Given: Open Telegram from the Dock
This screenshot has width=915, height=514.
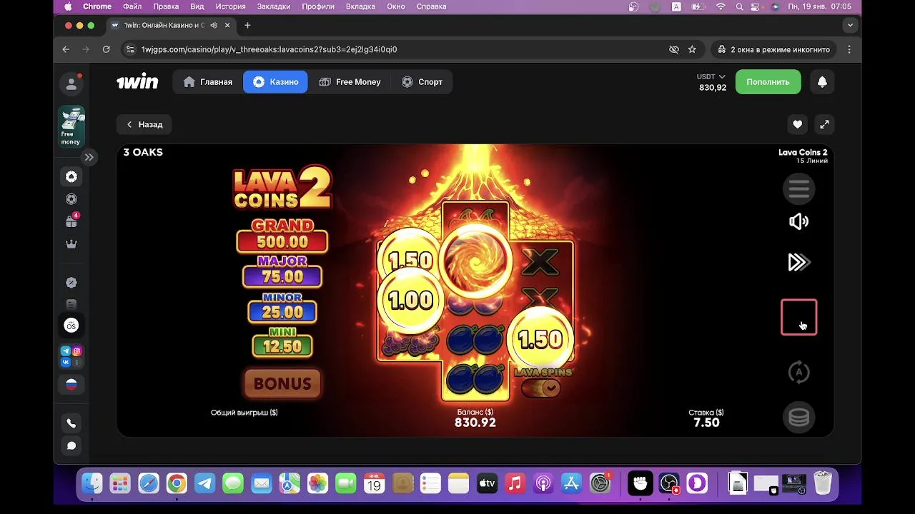Looking at the screenshot, I should 205,483.
